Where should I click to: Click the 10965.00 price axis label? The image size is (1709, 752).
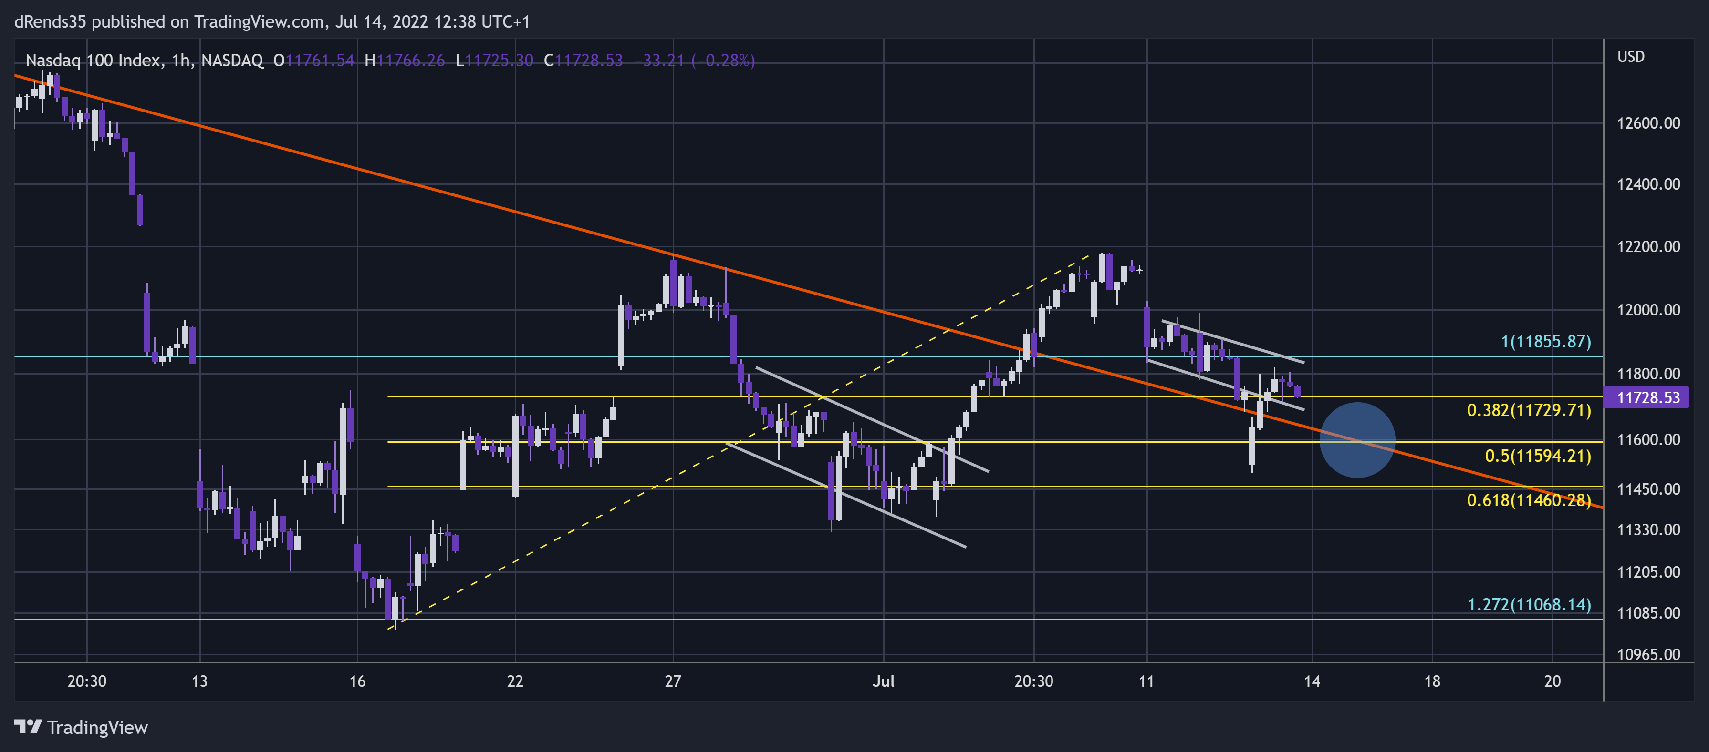[1648, 655]
